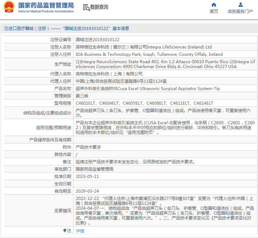This screenshot has height=238, width=258.
Task: Click the 政务服务门户 user icon
Action: (x=240, y=5)
